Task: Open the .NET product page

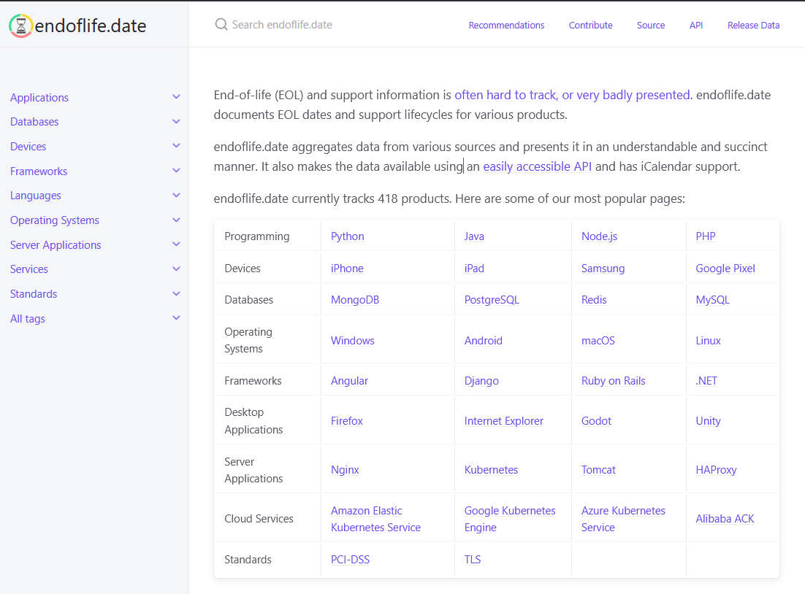Action: 706,381
